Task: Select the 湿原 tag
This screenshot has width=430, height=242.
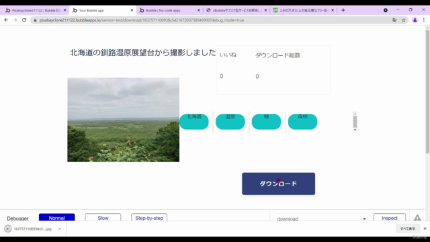Action: point(230,122)
